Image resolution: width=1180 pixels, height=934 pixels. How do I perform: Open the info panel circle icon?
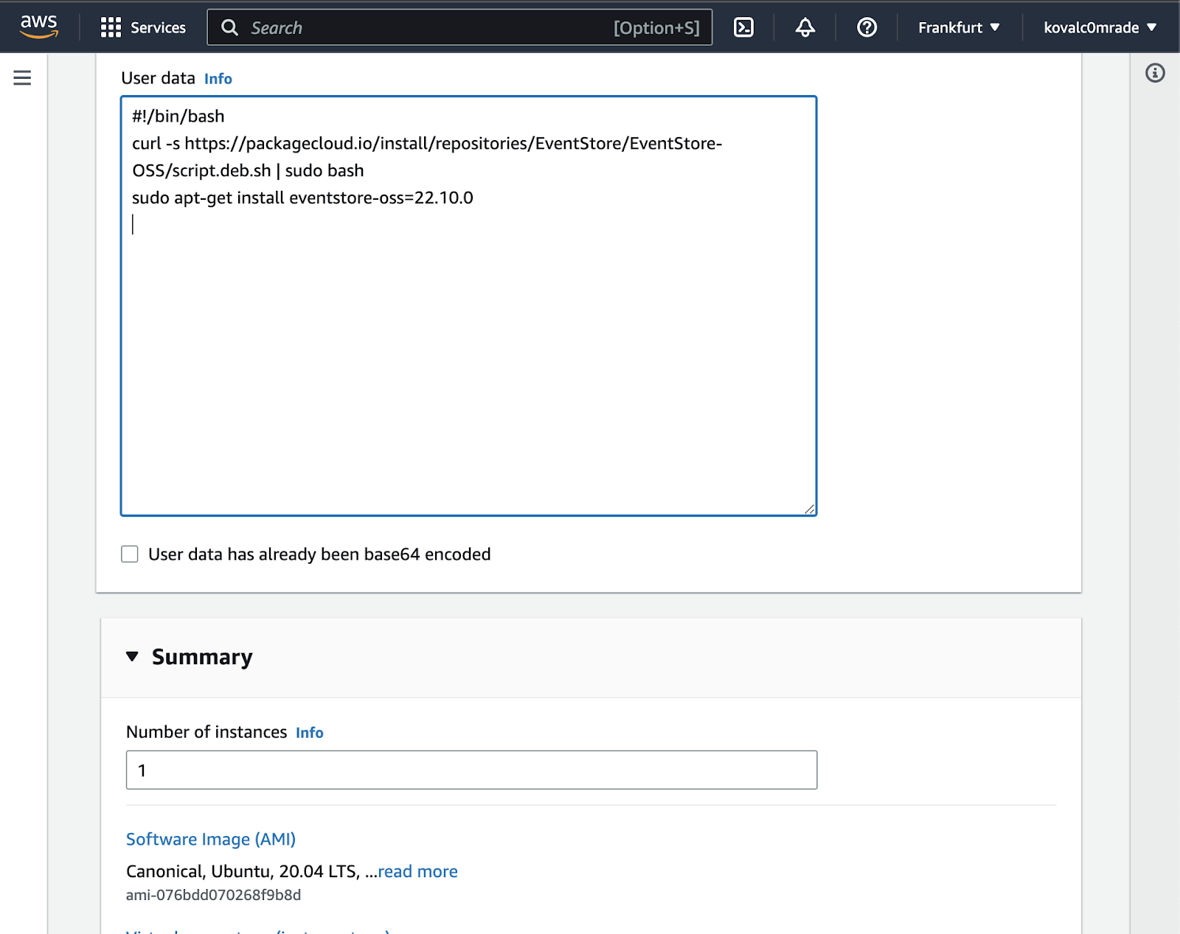pyautogui.click(x=1155, y=73)
